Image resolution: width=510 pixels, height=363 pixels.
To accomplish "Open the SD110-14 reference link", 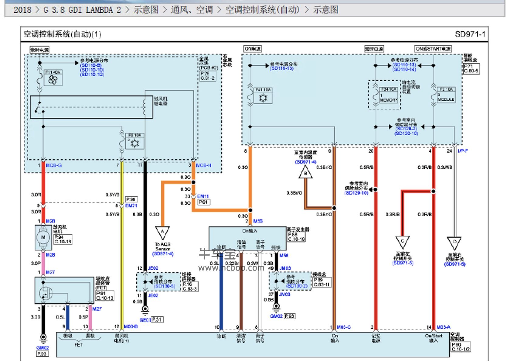I will coord(405,70).
